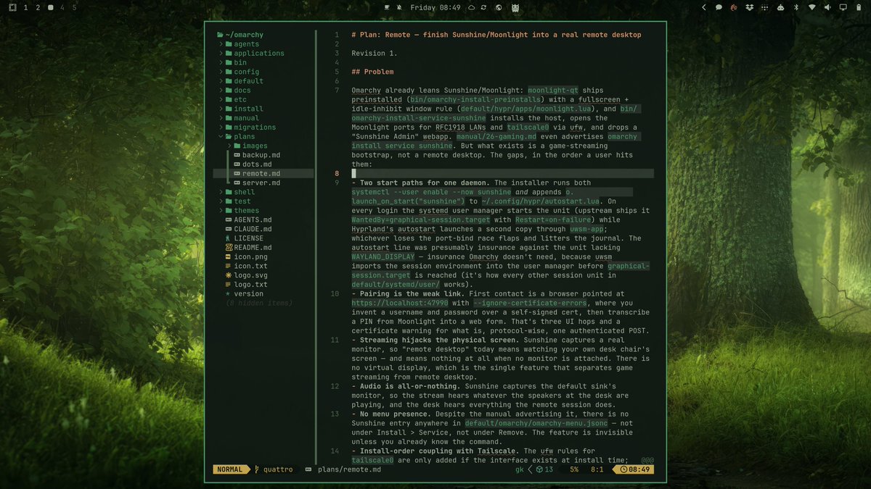
Task: Click the 8:1 cursor position in statusline
Action: pyautogui.click(x=597, y=469)
